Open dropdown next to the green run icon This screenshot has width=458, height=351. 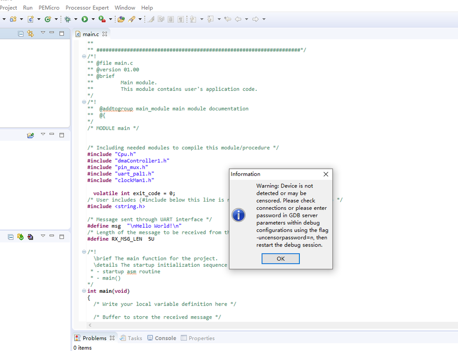click(93, 19)
